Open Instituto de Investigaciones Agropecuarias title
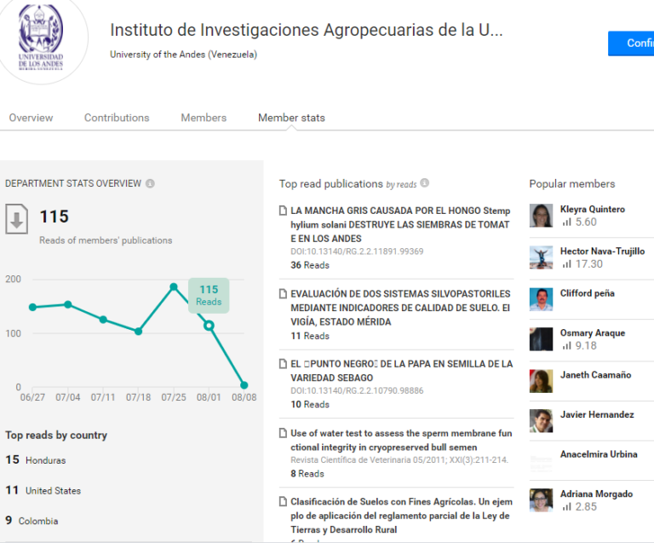 tap(307, 30)
